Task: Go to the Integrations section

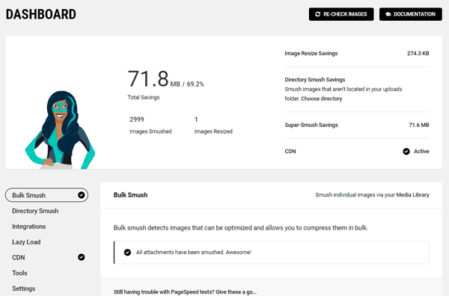Action: point(29,226)
